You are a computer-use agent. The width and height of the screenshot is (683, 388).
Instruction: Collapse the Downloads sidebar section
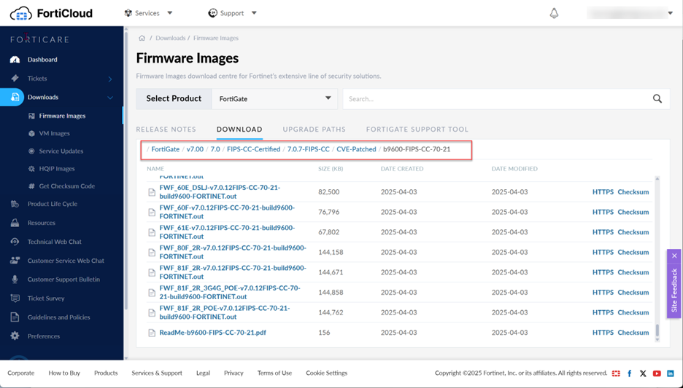click(x=110, y=98)
